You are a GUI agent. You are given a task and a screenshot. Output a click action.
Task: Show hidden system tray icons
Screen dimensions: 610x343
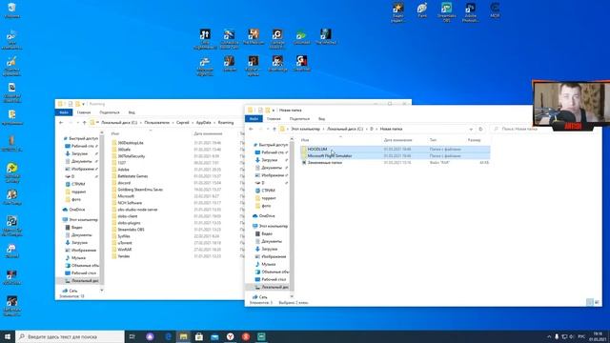549,336
